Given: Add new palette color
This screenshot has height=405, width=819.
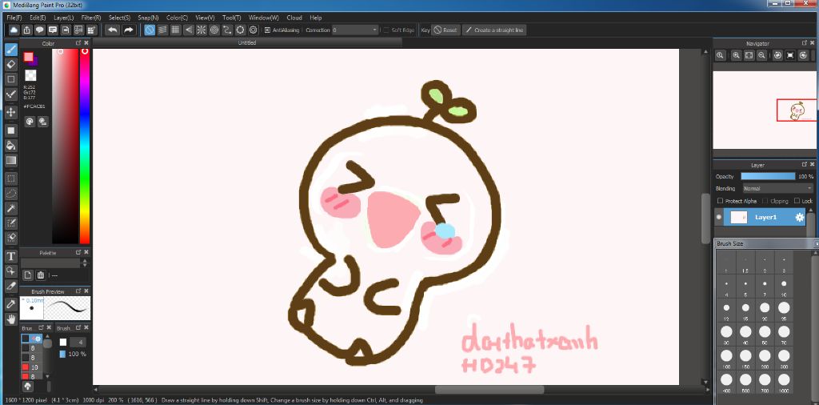Looking at the screenshot, I should click(x=28, y=275).
